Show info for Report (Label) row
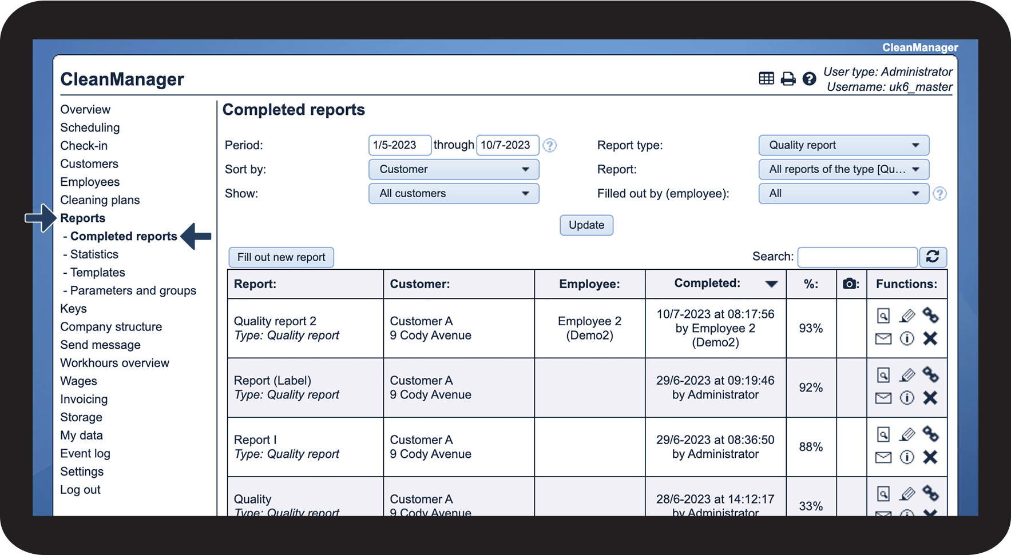Viewport: 1011px width, 555px height. 907,398
